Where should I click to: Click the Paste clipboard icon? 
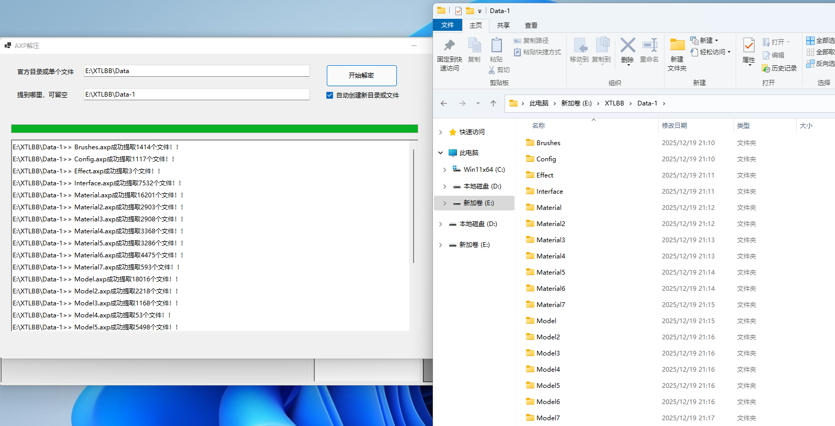coord(496,46)
